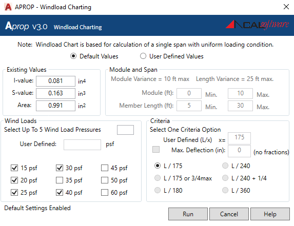This screenshot has width=294, height=226.
Task: Click the Module minimum field
Action: 189,93
